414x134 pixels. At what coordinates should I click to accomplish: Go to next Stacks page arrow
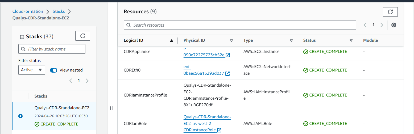point(87,81)
